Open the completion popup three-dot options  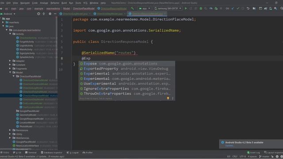click(x=172, y=98)
